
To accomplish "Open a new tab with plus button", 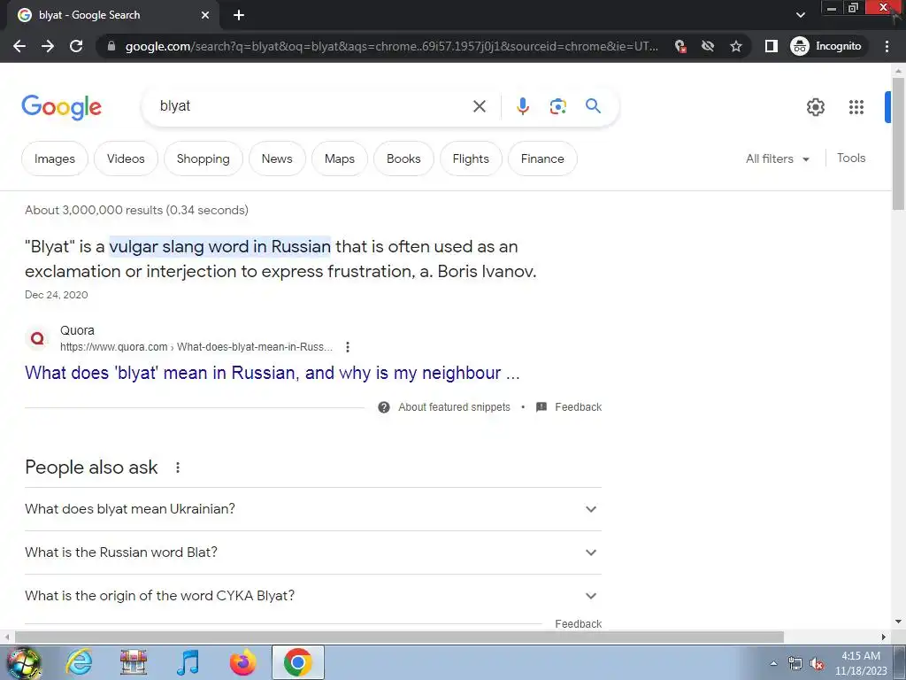I will [x=239, y=15].
